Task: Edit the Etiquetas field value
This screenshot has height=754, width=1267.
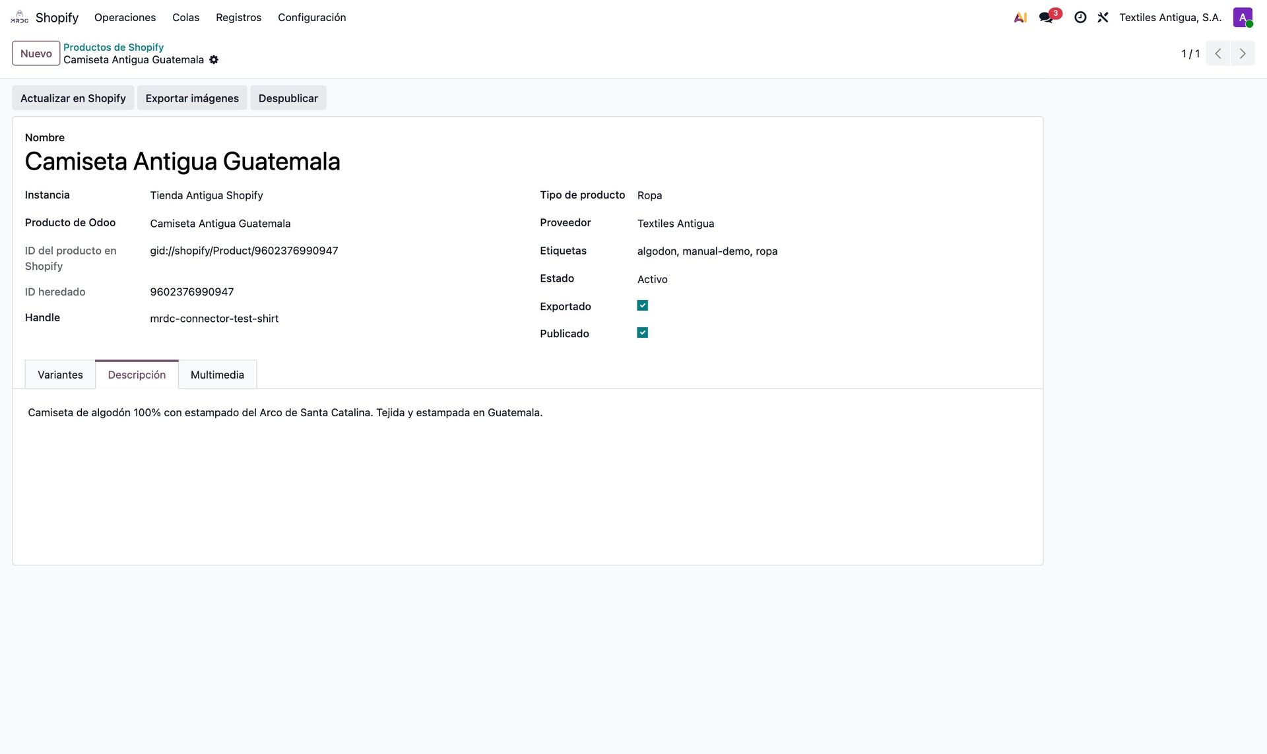Action: [707, 251]
